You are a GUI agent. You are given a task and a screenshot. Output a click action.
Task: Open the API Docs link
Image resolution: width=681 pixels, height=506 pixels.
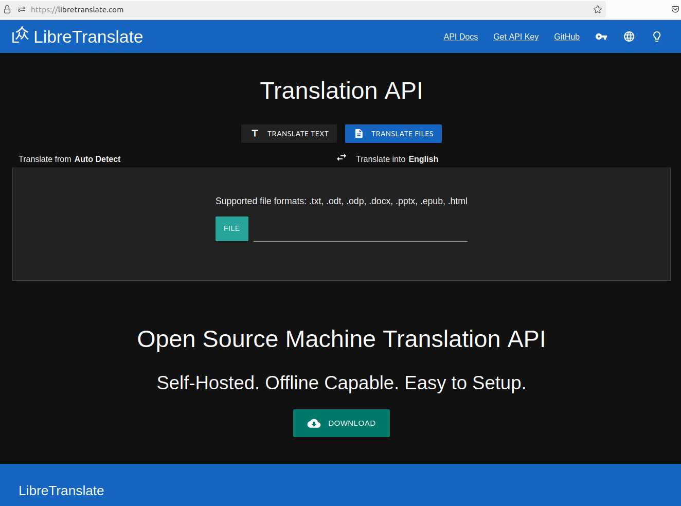coord(460,37)
